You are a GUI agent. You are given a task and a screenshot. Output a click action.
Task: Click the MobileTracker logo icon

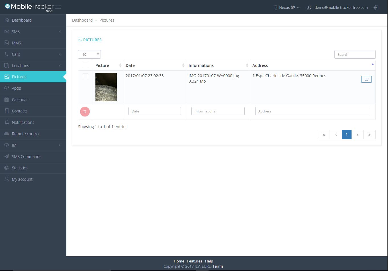point(7,6)
